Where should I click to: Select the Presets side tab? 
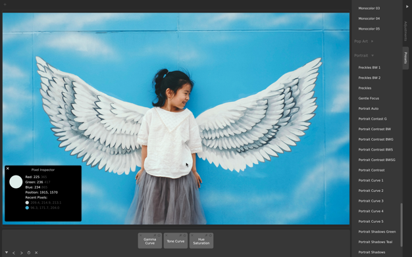pyautogui.click(x=405, y=58)
